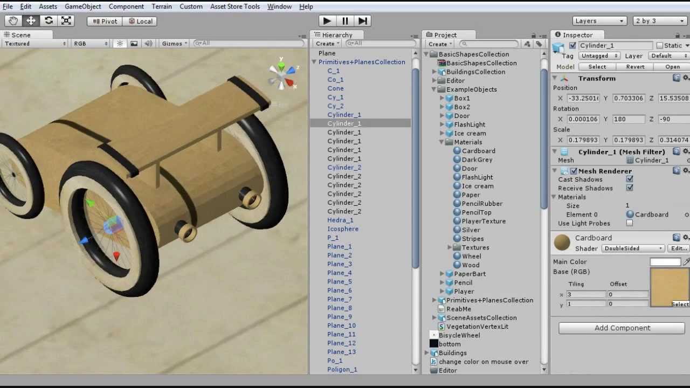Select the BisycleWheel texture asset
The image size is (690, 388).
point(454,335)
